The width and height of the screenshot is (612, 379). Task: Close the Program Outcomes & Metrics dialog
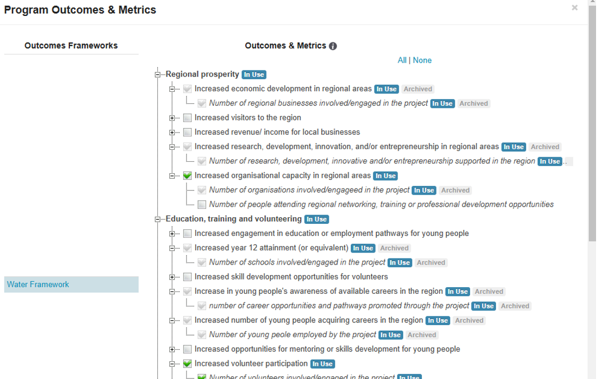(x=575, y=8)
